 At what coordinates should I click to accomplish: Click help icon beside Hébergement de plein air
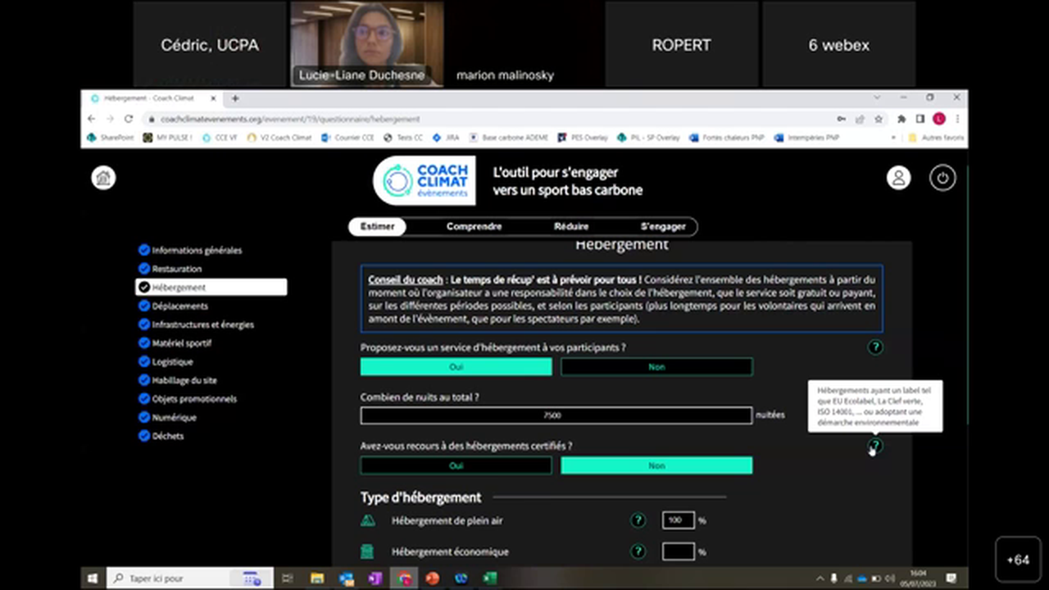coord(638,520)
